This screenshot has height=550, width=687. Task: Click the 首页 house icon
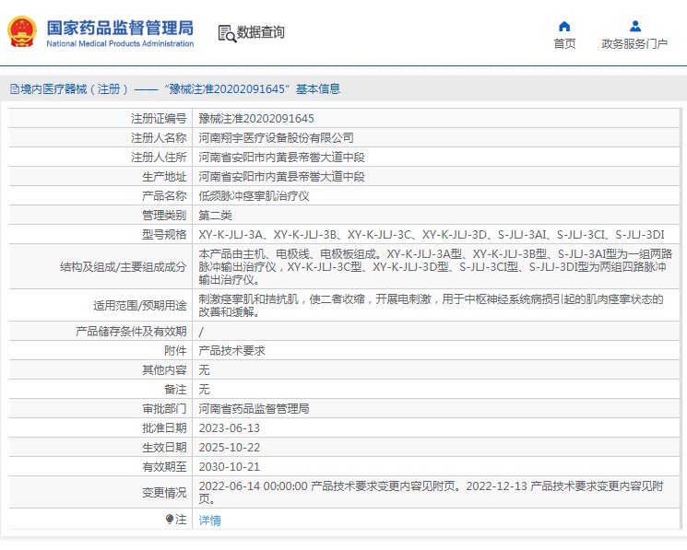[x=564, y=26]
